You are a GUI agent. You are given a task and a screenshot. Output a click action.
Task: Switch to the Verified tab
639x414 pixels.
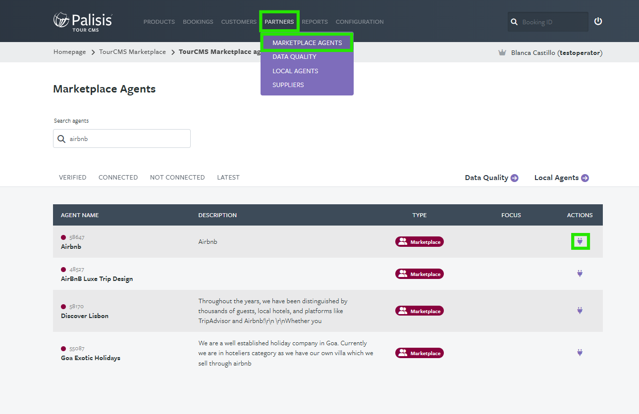point(73,178)
